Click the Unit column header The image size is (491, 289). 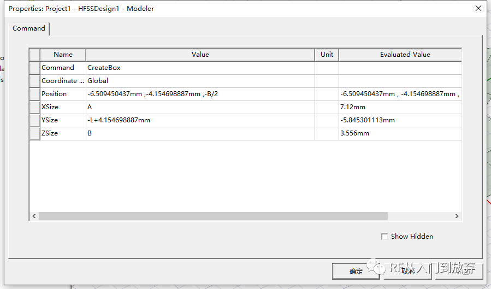pyautogui.click(x=327, y=55)
